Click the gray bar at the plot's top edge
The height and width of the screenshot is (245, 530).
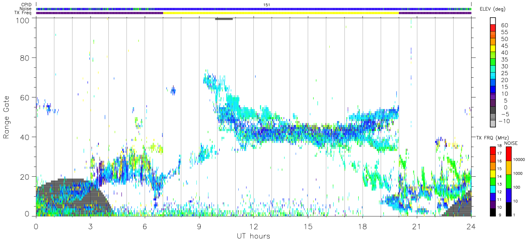224,19
